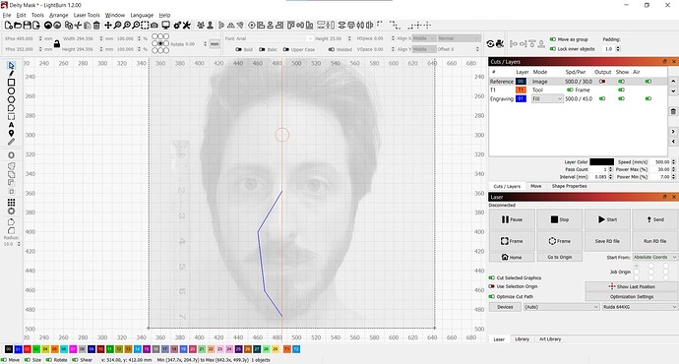The height and width of the screenshot is (364, 679).
Task: Click the Speed (mm/s) input field
Action: tap(661, 162)
